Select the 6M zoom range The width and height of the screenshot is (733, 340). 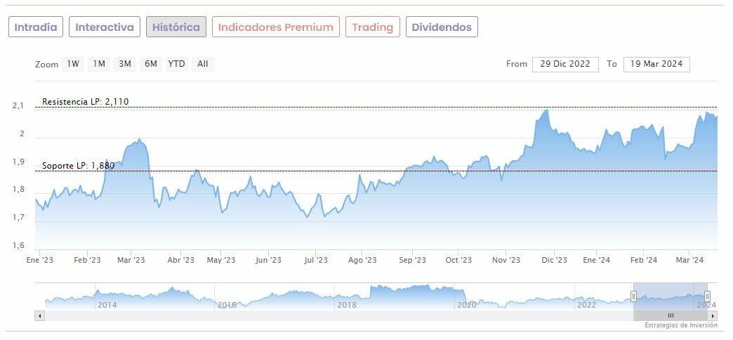tap(150, 64)
